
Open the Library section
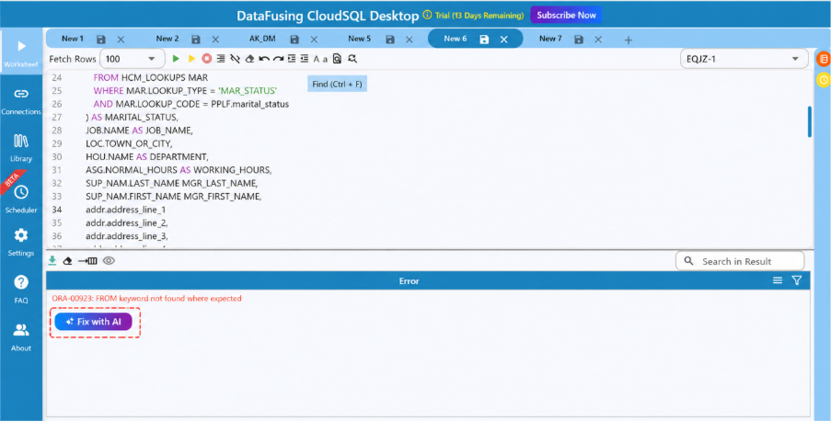click(21, 148)
